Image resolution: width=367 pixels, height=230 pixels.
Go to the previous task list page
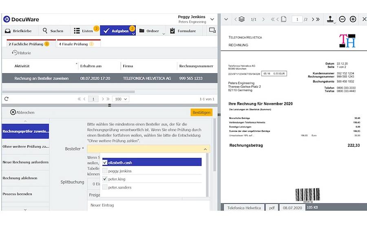[x=84, y=99]
